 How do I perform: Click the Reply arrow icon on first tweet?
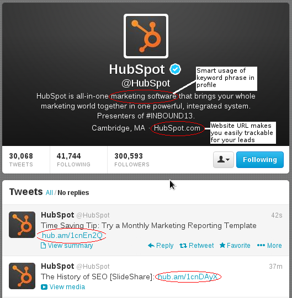[x=151, y=245]
